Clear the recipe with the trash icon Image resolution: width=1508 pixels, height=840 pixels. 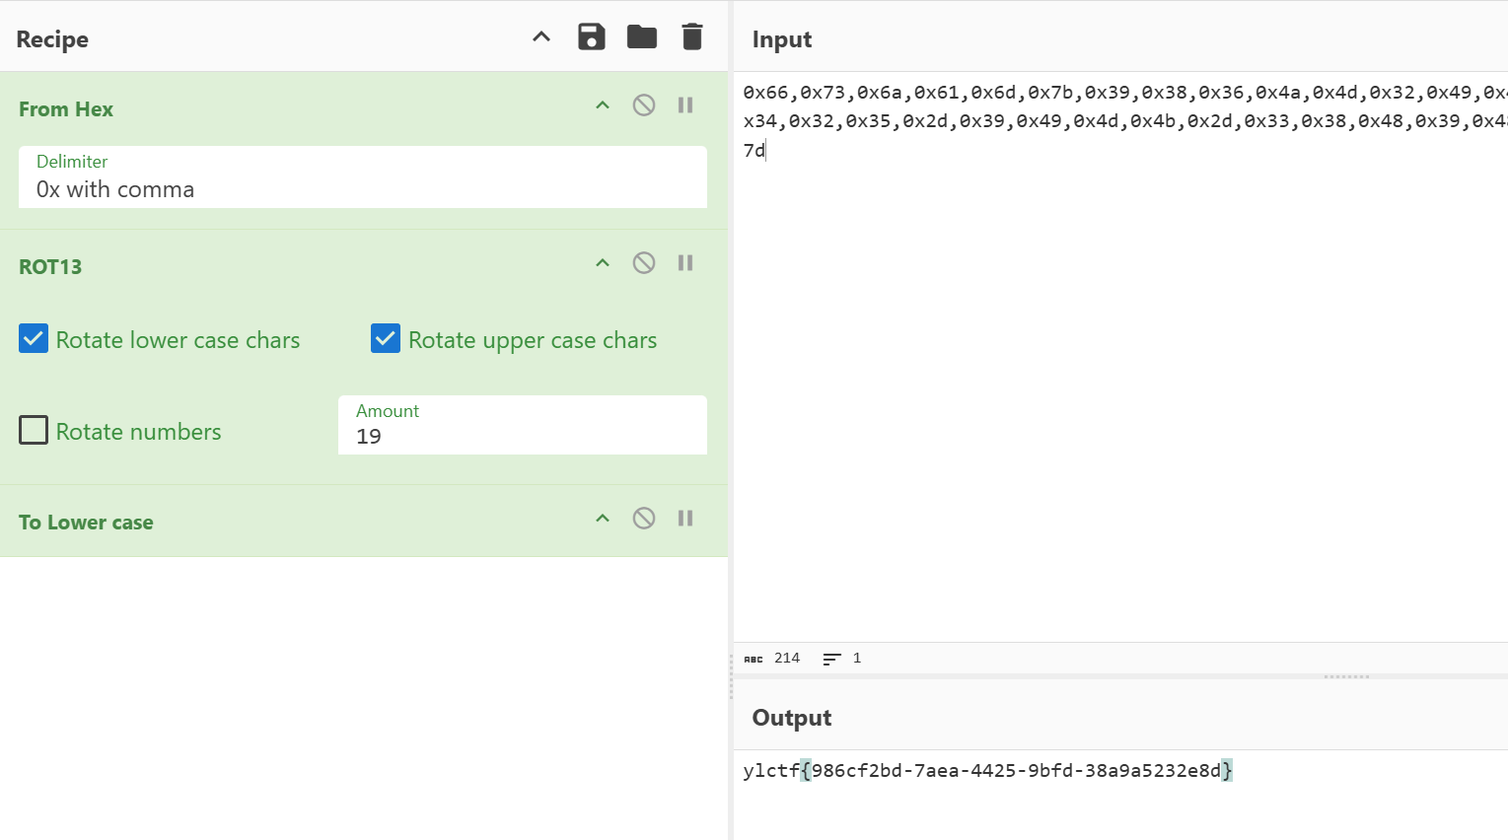click(692, 37)
